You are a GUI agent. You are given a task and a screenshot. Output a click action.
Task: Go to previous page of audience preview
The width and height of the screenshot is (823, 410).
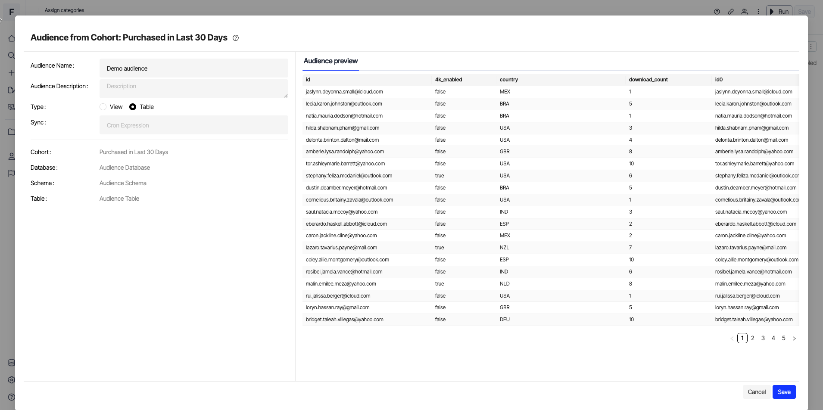pyautogui.click(x=732, y=339)
